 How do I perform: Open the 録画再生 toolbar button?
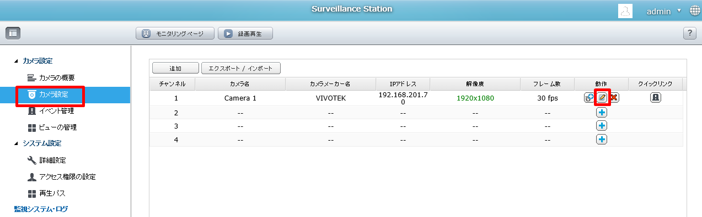coord(245,34)
